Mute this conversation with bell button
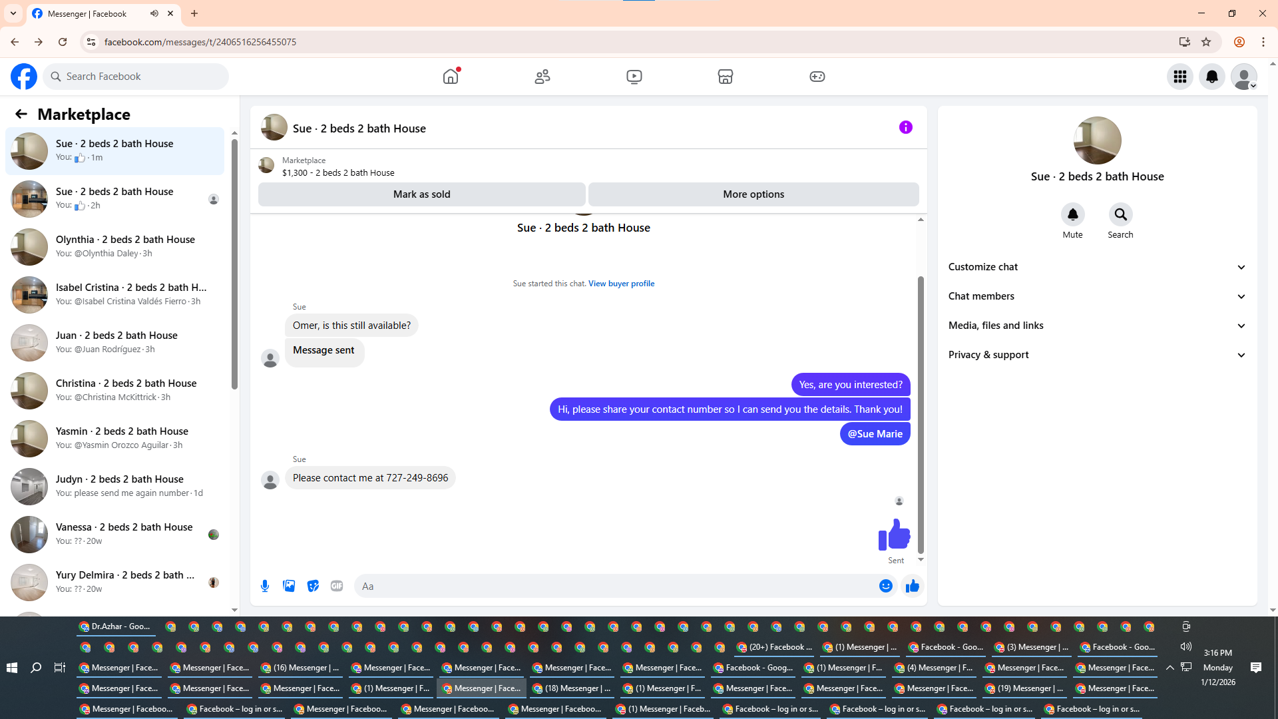Screen dimensions: 1278x719 [1072, 214]
